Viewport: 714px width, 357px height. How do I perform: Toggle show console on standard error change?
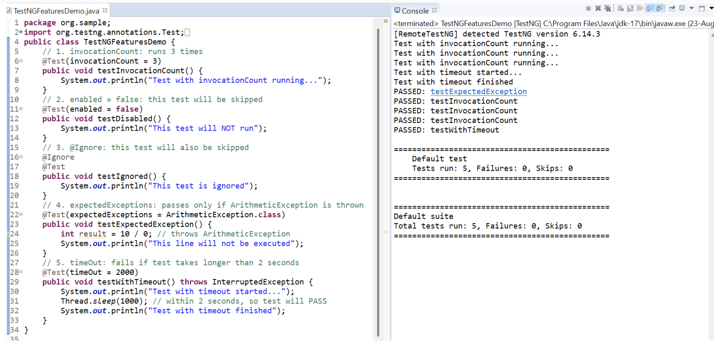[660, 8]
